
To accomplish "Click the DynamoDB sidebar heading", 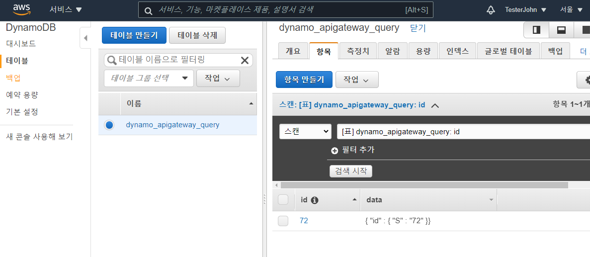I will coord(31,27).
